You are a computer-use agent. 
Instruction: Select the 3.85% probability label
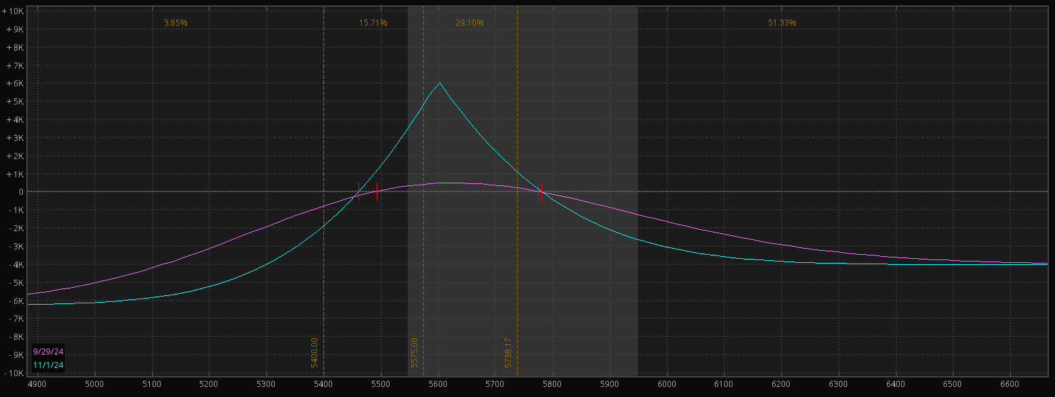point(175,23)
